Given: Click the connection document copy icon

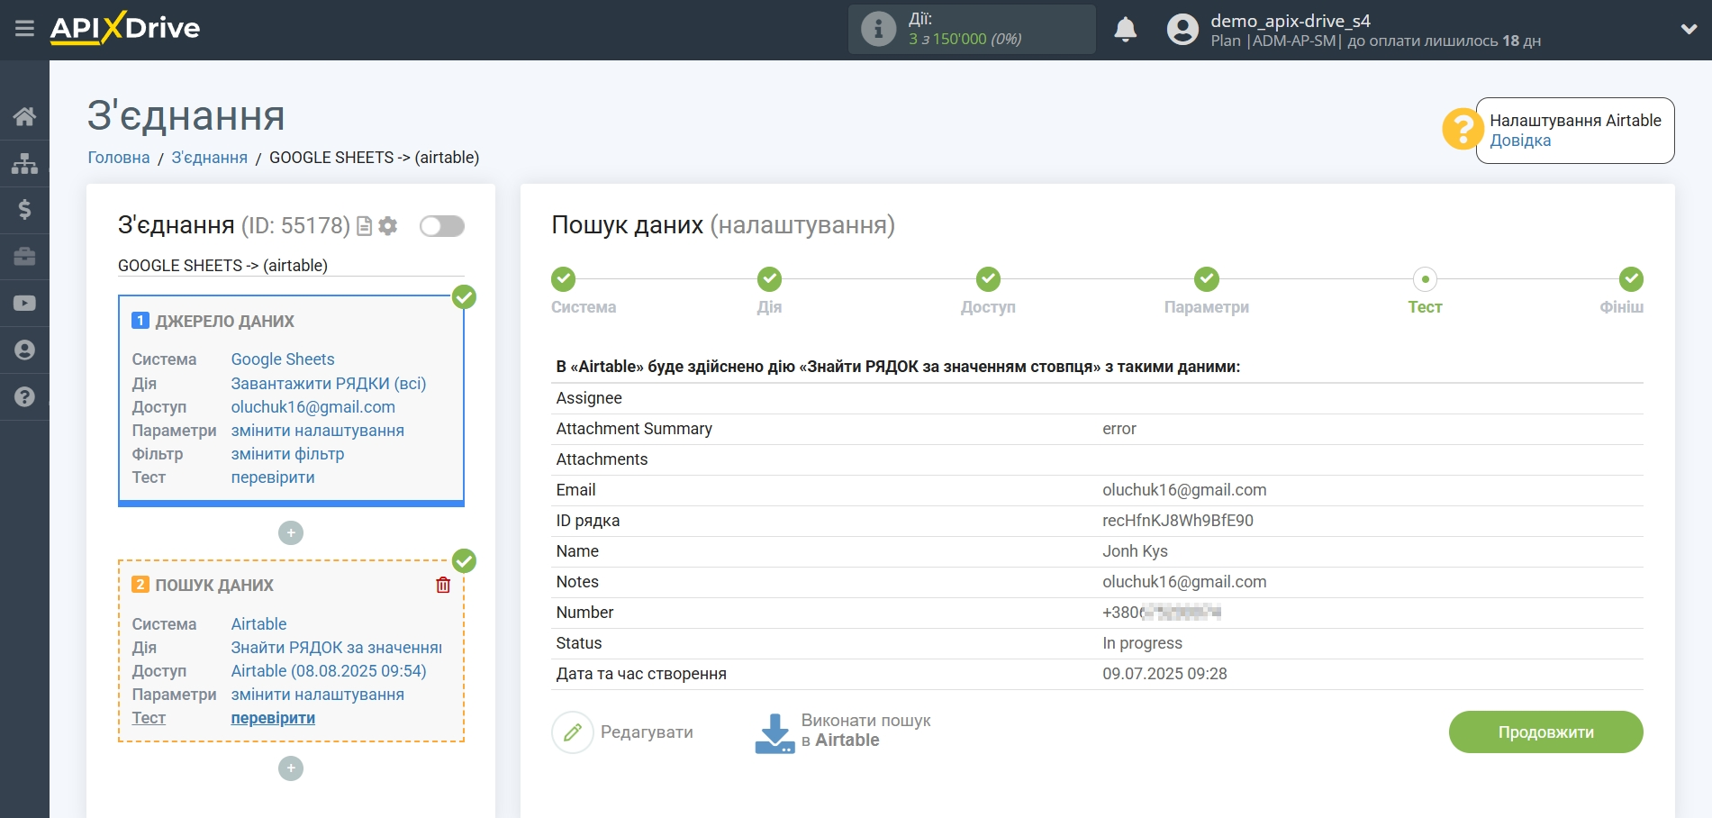Looking at the screenshot, I should pyautogui.click(x=365, y=226).
